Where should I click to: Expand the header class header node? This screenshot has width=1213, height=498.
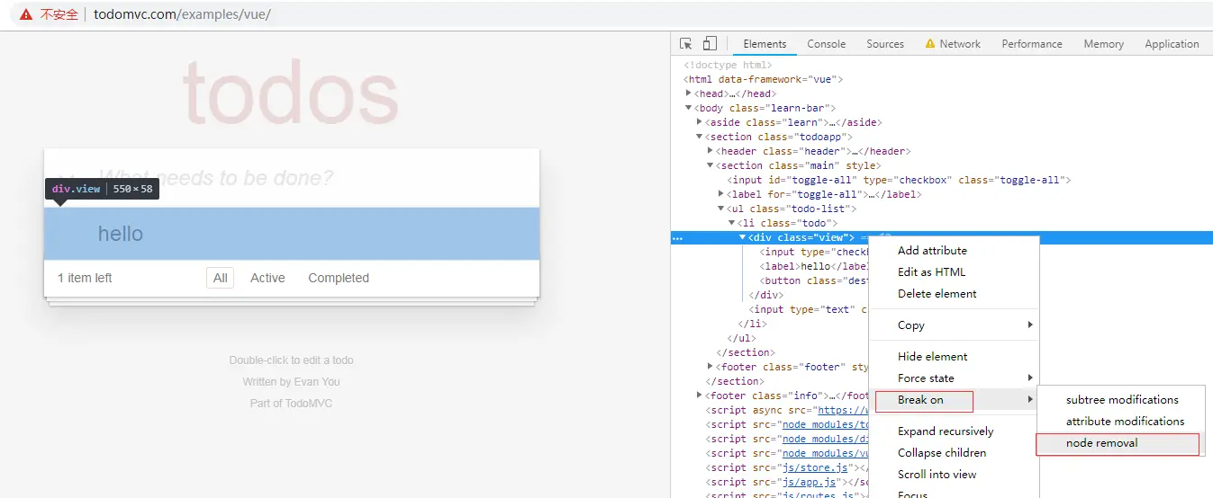pyautogui.click(x=711, y=151)
